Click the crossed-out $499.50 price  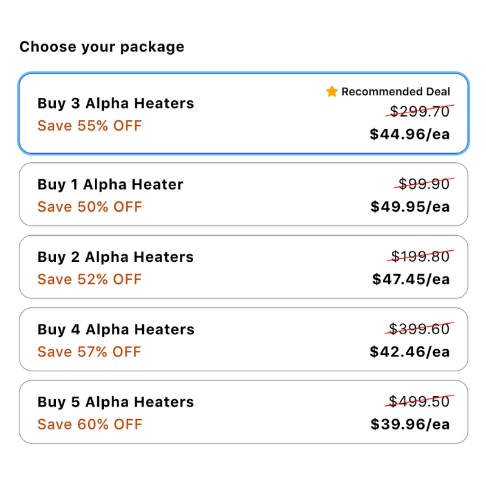(420, 402)
